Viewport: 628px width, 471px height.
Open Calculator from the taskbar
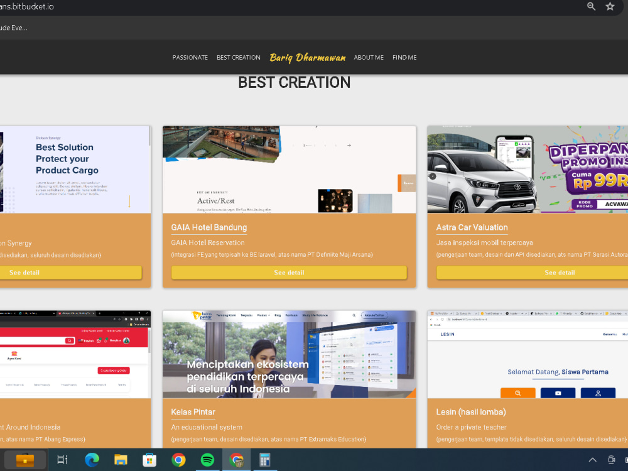265,460
